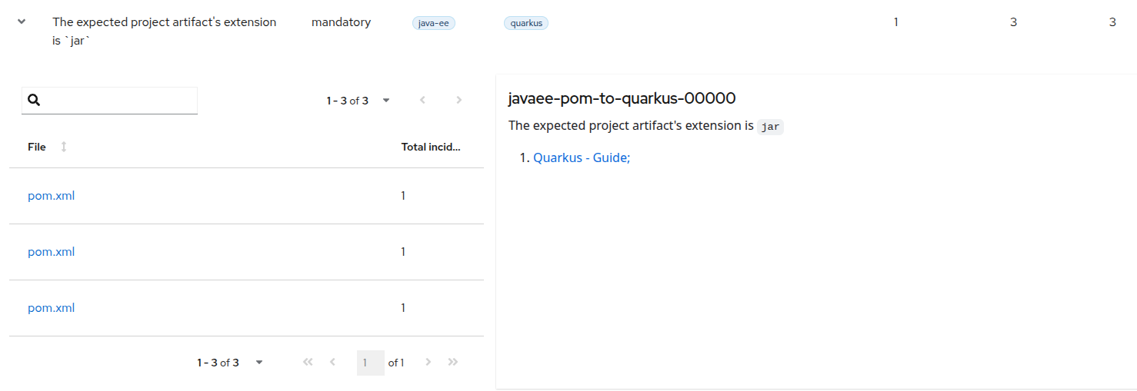
Task: Jump to last page of results
Action: point(453,363)
